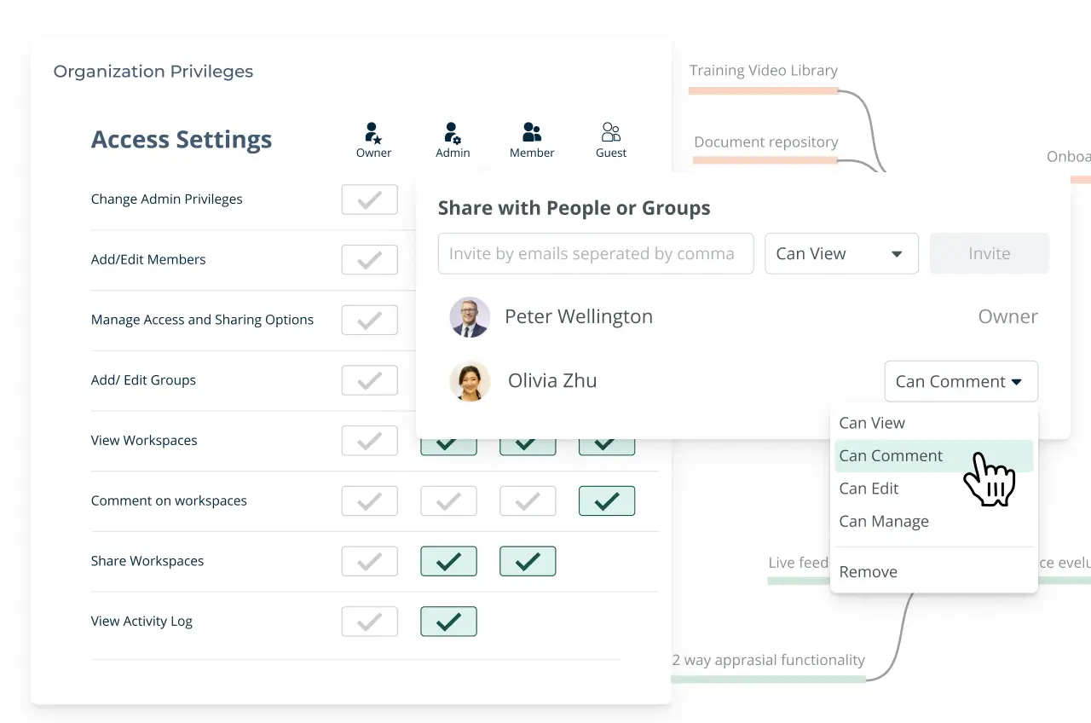Click the Guest role icon
The height and width of the screenshot is (723, 1091).
[x=610, y=132]
